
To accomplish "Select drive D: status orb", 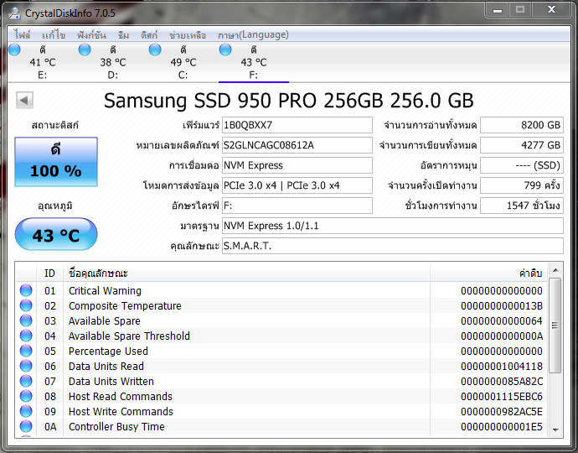I will [85, 50].
